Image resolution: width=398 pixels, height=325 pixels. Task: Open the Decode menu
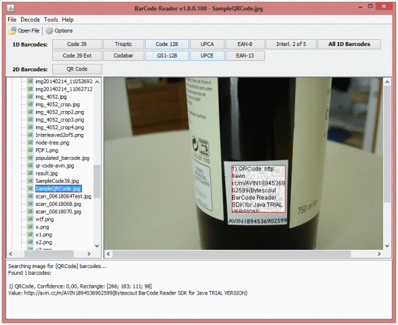[31, 20]
